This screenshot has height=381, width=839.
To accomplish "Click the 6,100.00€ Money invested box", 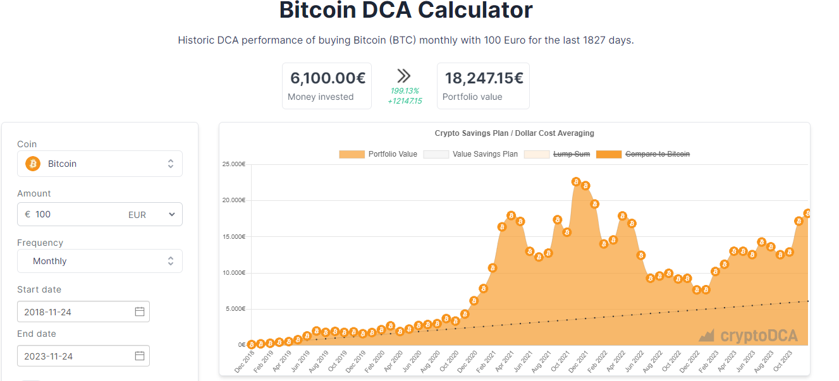I will click(x=326, y=85).
